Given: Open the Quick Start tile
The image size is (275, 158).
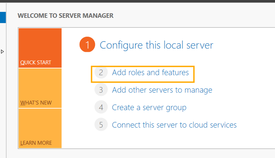Looking at the screenshot, I should 40,48.
